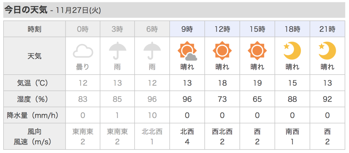Click the moon icon at 18時

click(292, 51)
